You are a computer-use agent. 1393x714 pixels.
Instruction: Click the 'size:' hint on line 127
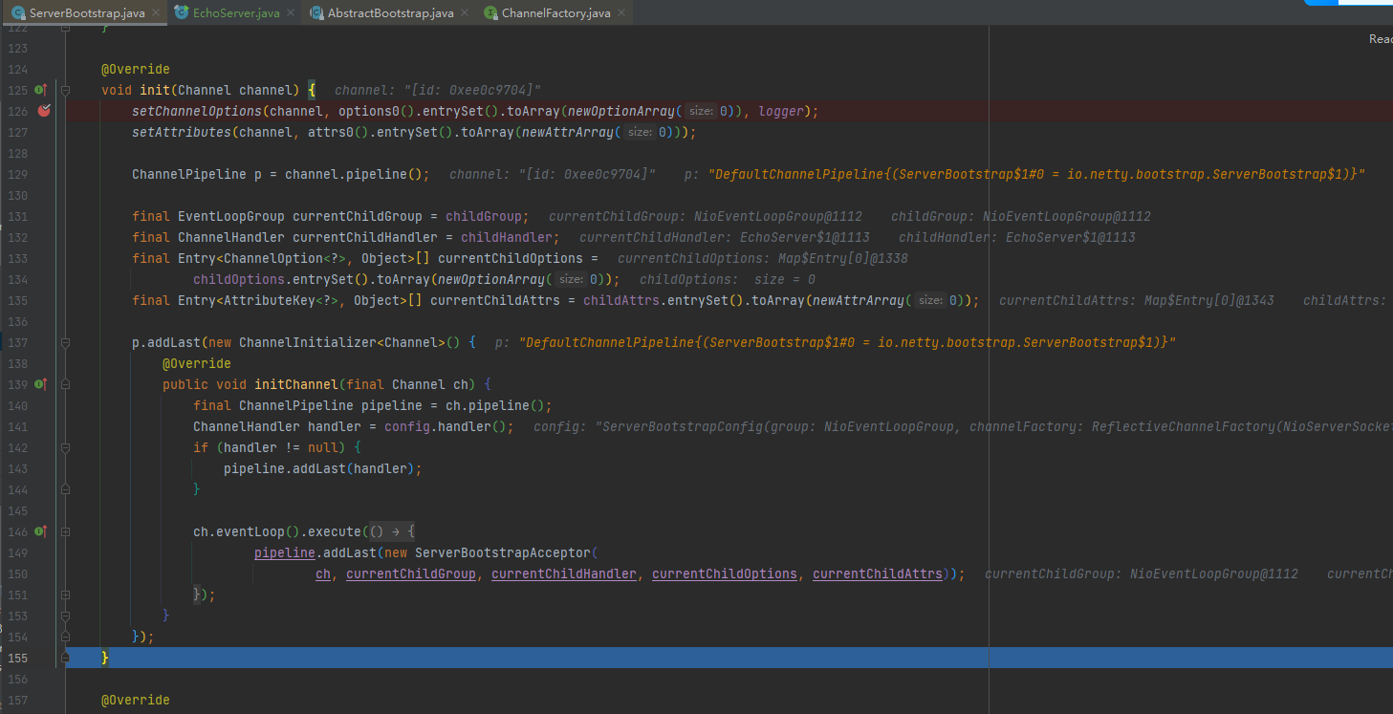[640, 132]
